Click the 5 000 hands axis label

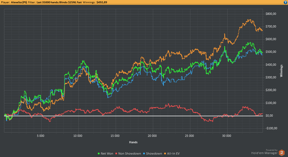pyautogui.click(x=41, y=136)
